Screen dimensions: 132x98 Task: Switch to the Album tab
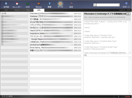click(17, 10)
